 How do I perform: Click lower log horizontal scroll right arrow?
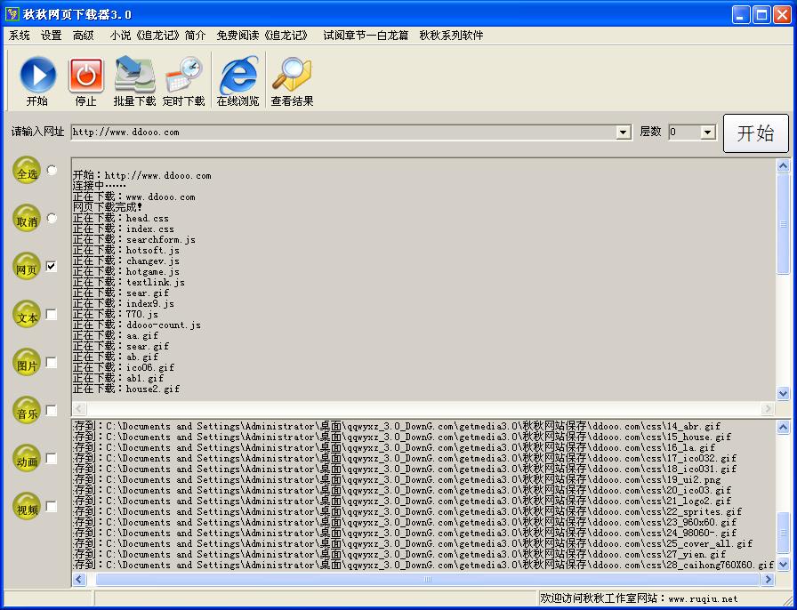pyautogui.click(x=768, y=579)
